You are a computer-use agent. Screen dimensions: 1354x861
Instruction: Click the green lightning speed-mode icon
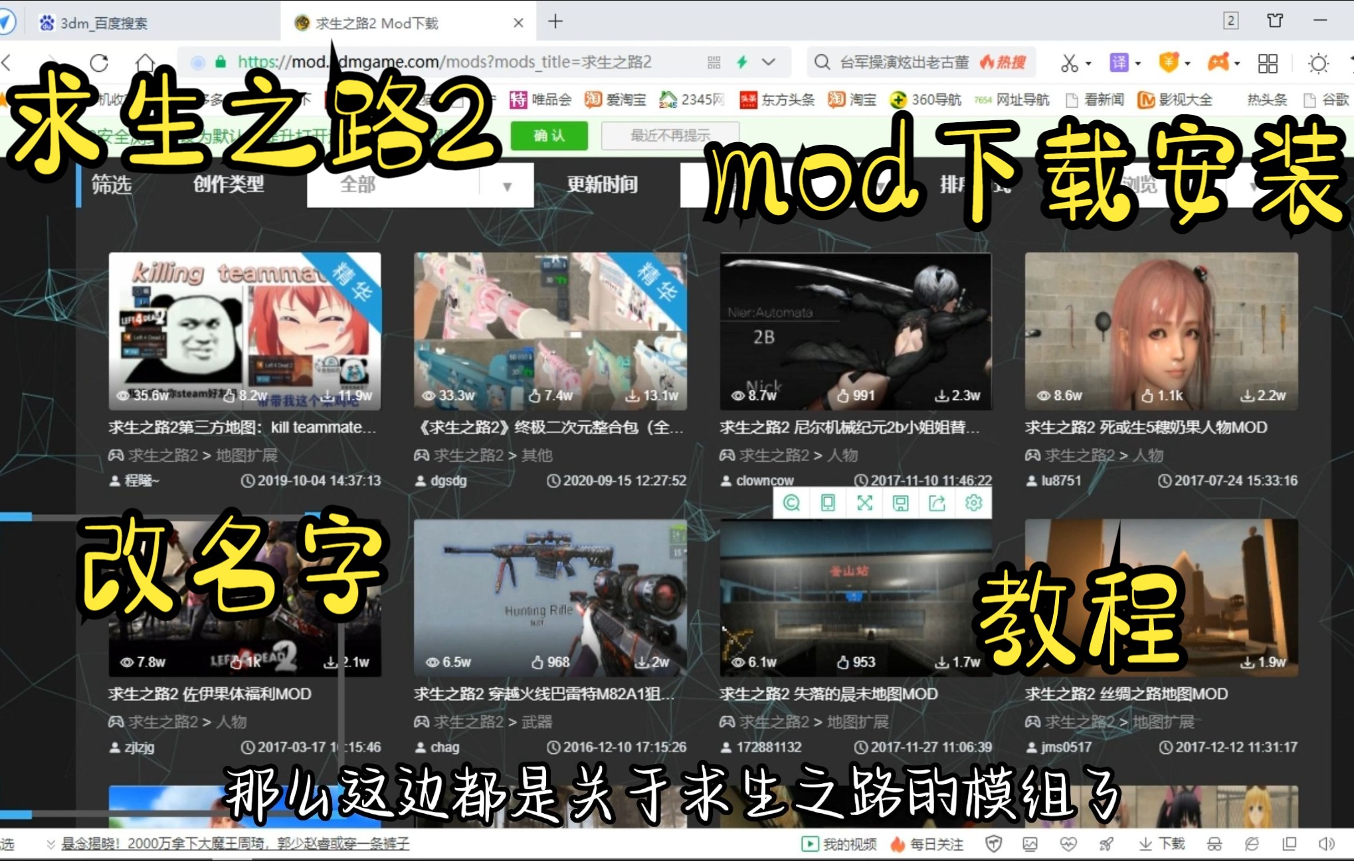pyautogui.click(x=742, y=62)
